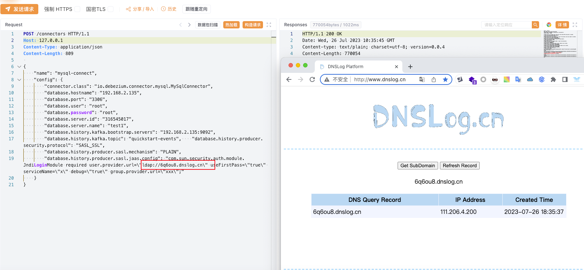584x270 pixels.
Task: Open a new browser tab
Action: [x=410, y=67]
